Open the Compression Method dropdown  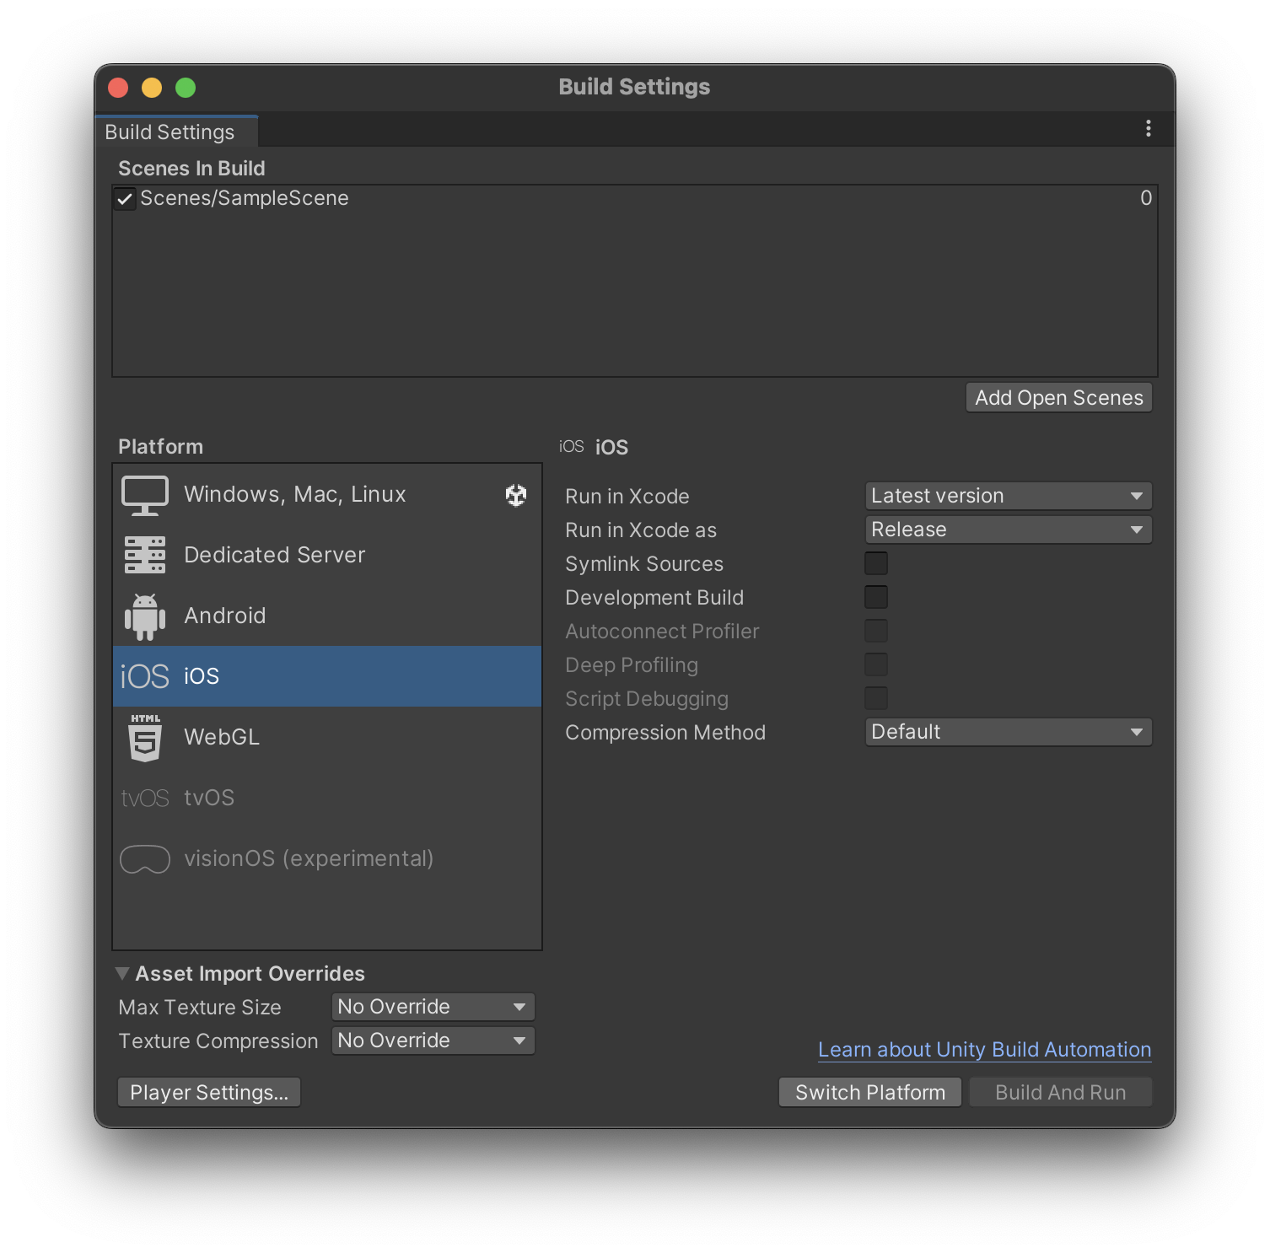coord(1009,732)
